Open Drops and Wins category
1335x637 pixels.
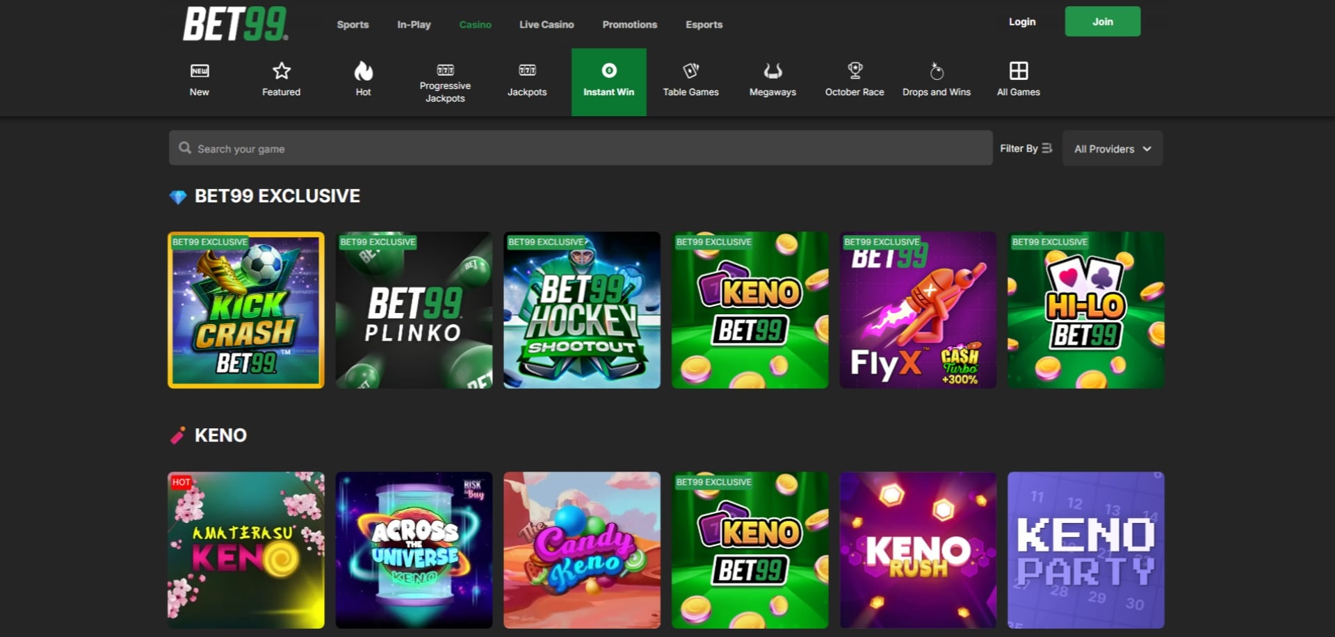(937, 82)
